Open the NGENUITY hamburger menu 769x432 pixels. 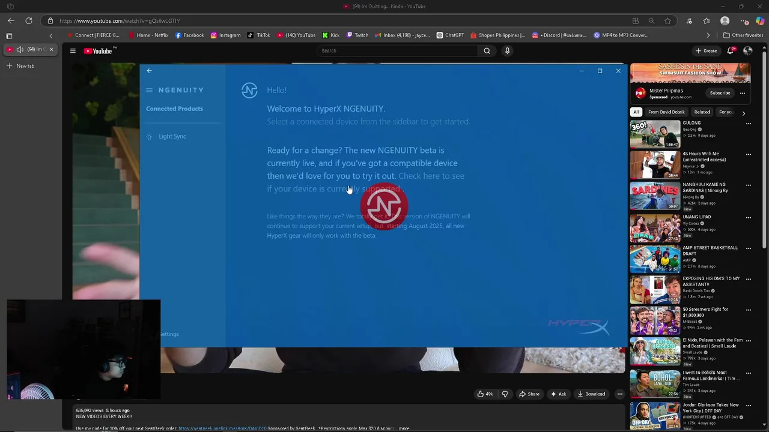pyautogui.click(x=150, y=90)
